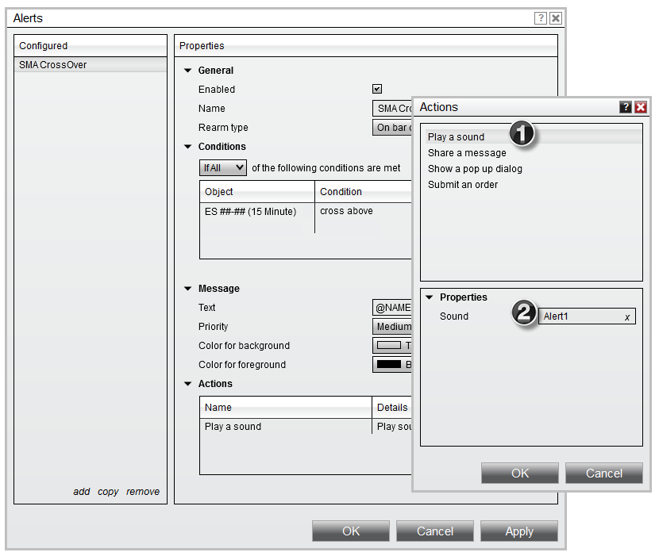659x556 pixels.
Task: Select SMA CrossOver in Configured list
Action: point(53,65)
